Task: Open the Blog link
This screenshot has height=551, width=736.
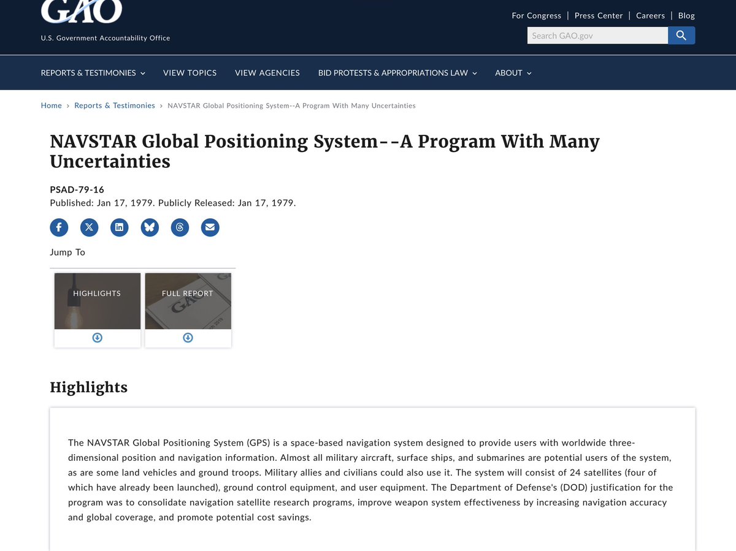Action: 686,15
